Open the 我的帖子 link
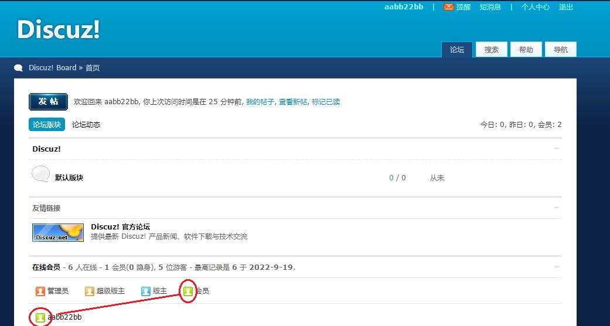This screenshot has width=610, height=326. tap(260, 102)
